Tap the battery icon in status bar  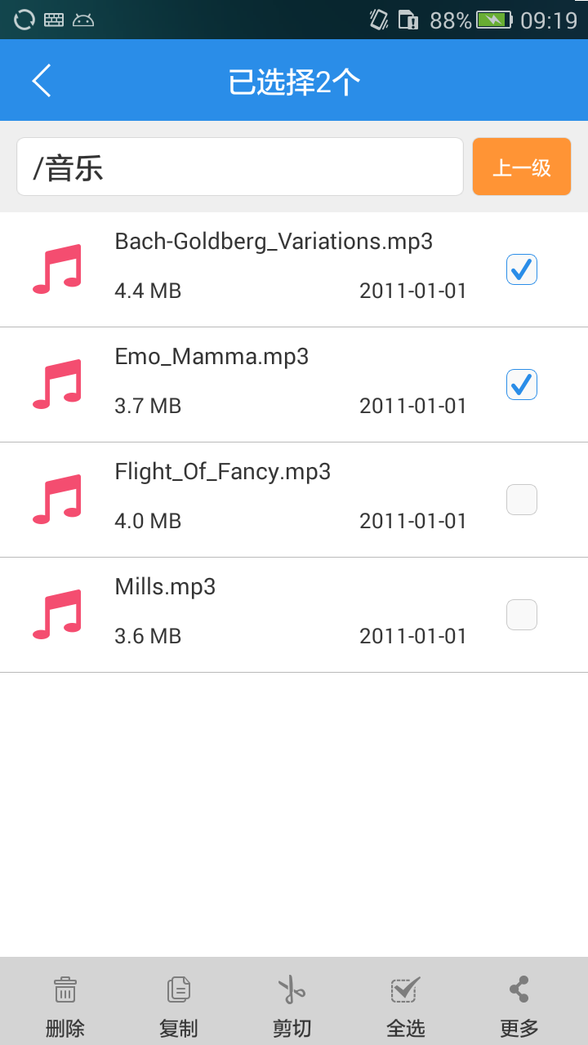pyautogui.click(x=494, y=20)
